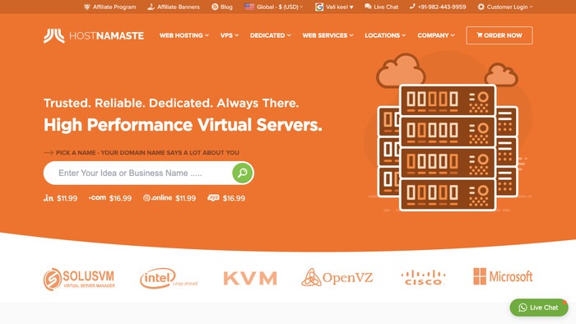Click the Blog RSS icon
Viewport: 576px width, 324px height.
pos(215,7)
